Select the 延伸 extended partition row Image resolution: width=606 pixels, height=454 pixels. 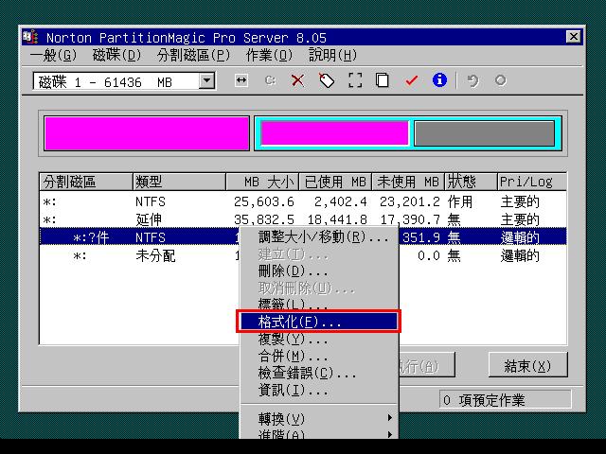[x=303, y=219]
